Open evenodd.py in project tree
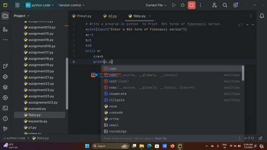 (35, 109)
